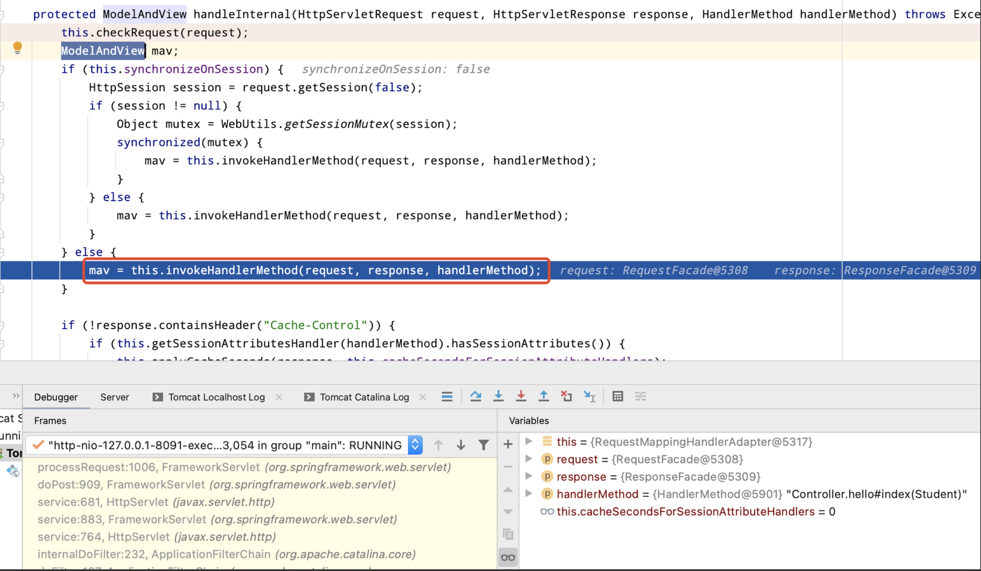Click getSessionMutex method call
Screen dimensions: 981x571
tap(337, 124)
